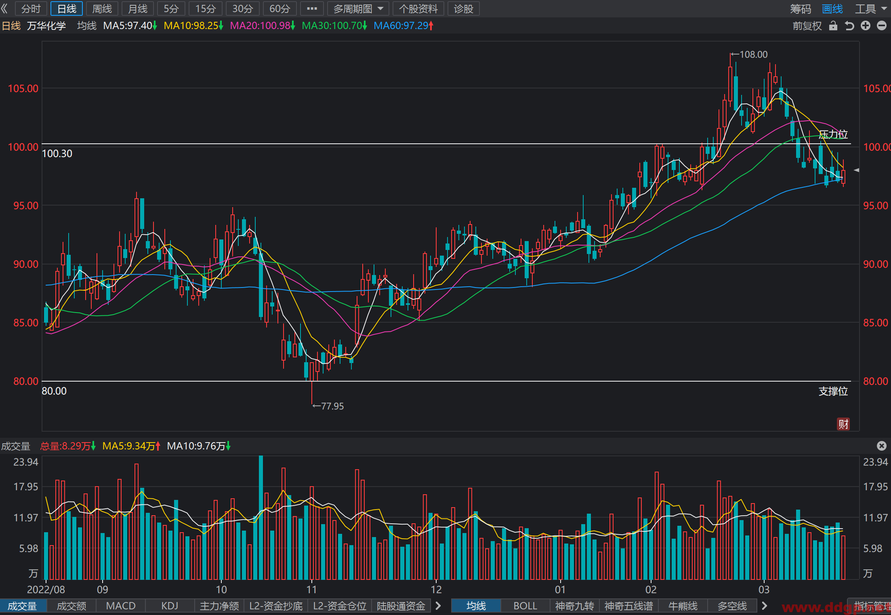Close the 成交量 volume panel
The height and width of the screenshot is (615, 891).
[x=882, y=446]
